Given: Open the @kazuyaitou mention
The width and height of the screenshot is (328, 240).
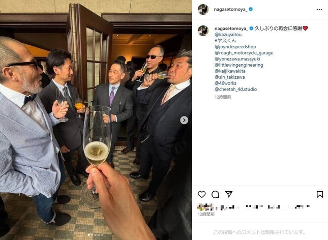Looking at the screenshot, I should coord(228,35).
